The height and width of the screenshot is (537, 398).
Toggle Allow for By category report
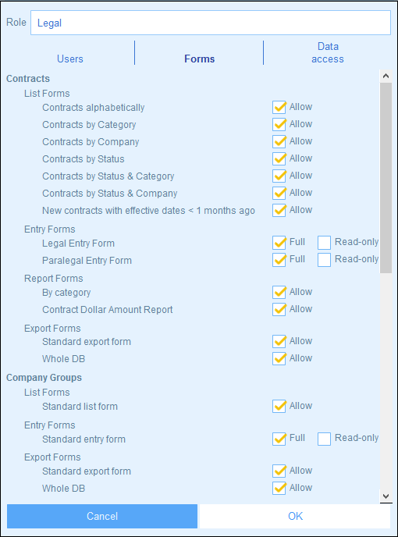pyautogui.click(x=279, y=292)
